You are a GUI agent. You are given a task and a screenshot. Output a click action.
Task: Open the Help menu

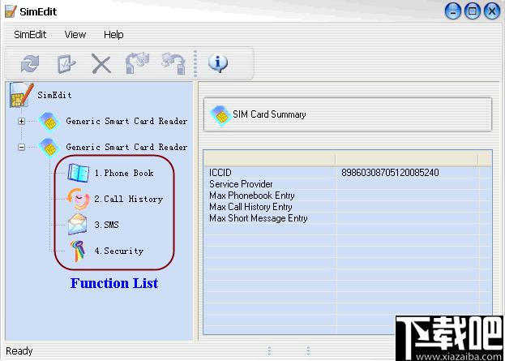point(113,35)
